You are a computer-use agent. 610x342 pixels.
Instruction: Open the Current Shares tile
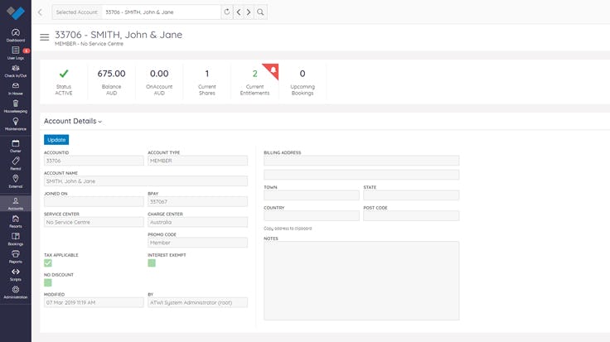coord(207,82)
